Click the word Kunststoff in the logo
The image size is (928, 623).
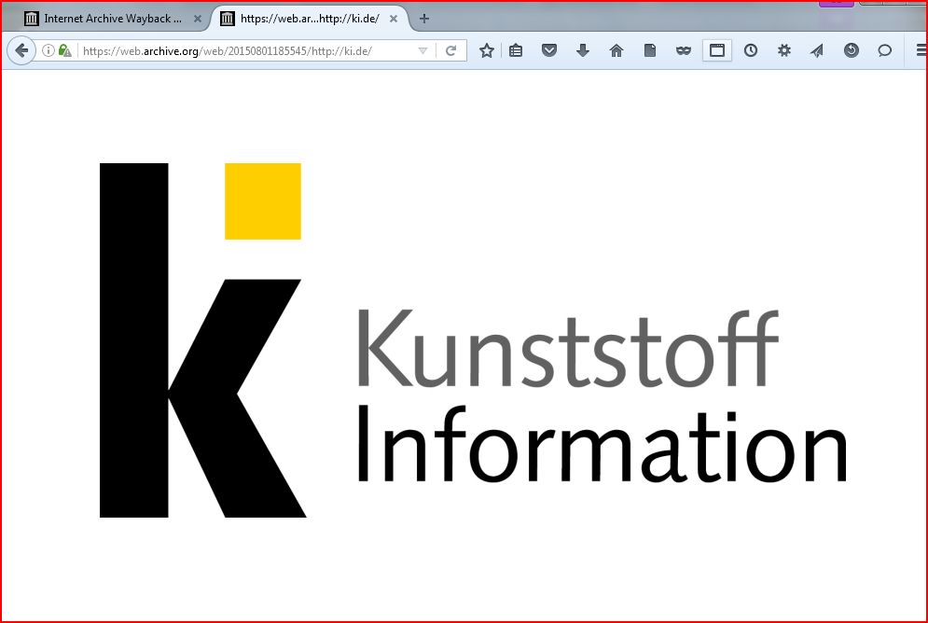click(x=567, y=349)
